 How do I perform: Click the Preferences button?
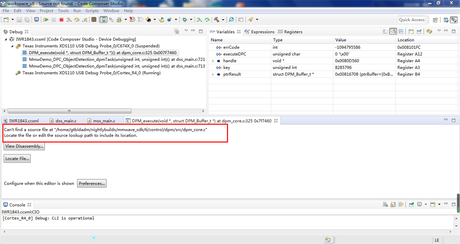92,183
